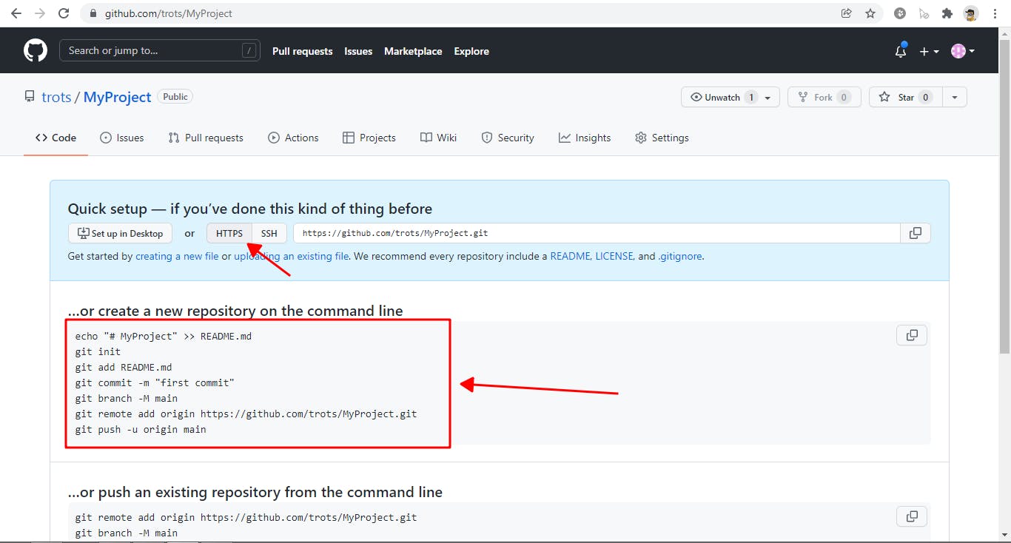Viewport: 1011px width, 543px height.
Task: Click the git commit -m first commit line
Action: (x=155, y=382)
